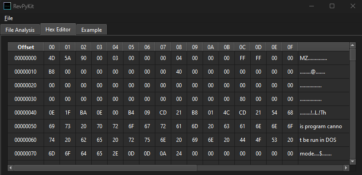Click the scroll down arrow of vertical scrollbar
This screenshot has width=362, height=175.
(x=352, y=161)
